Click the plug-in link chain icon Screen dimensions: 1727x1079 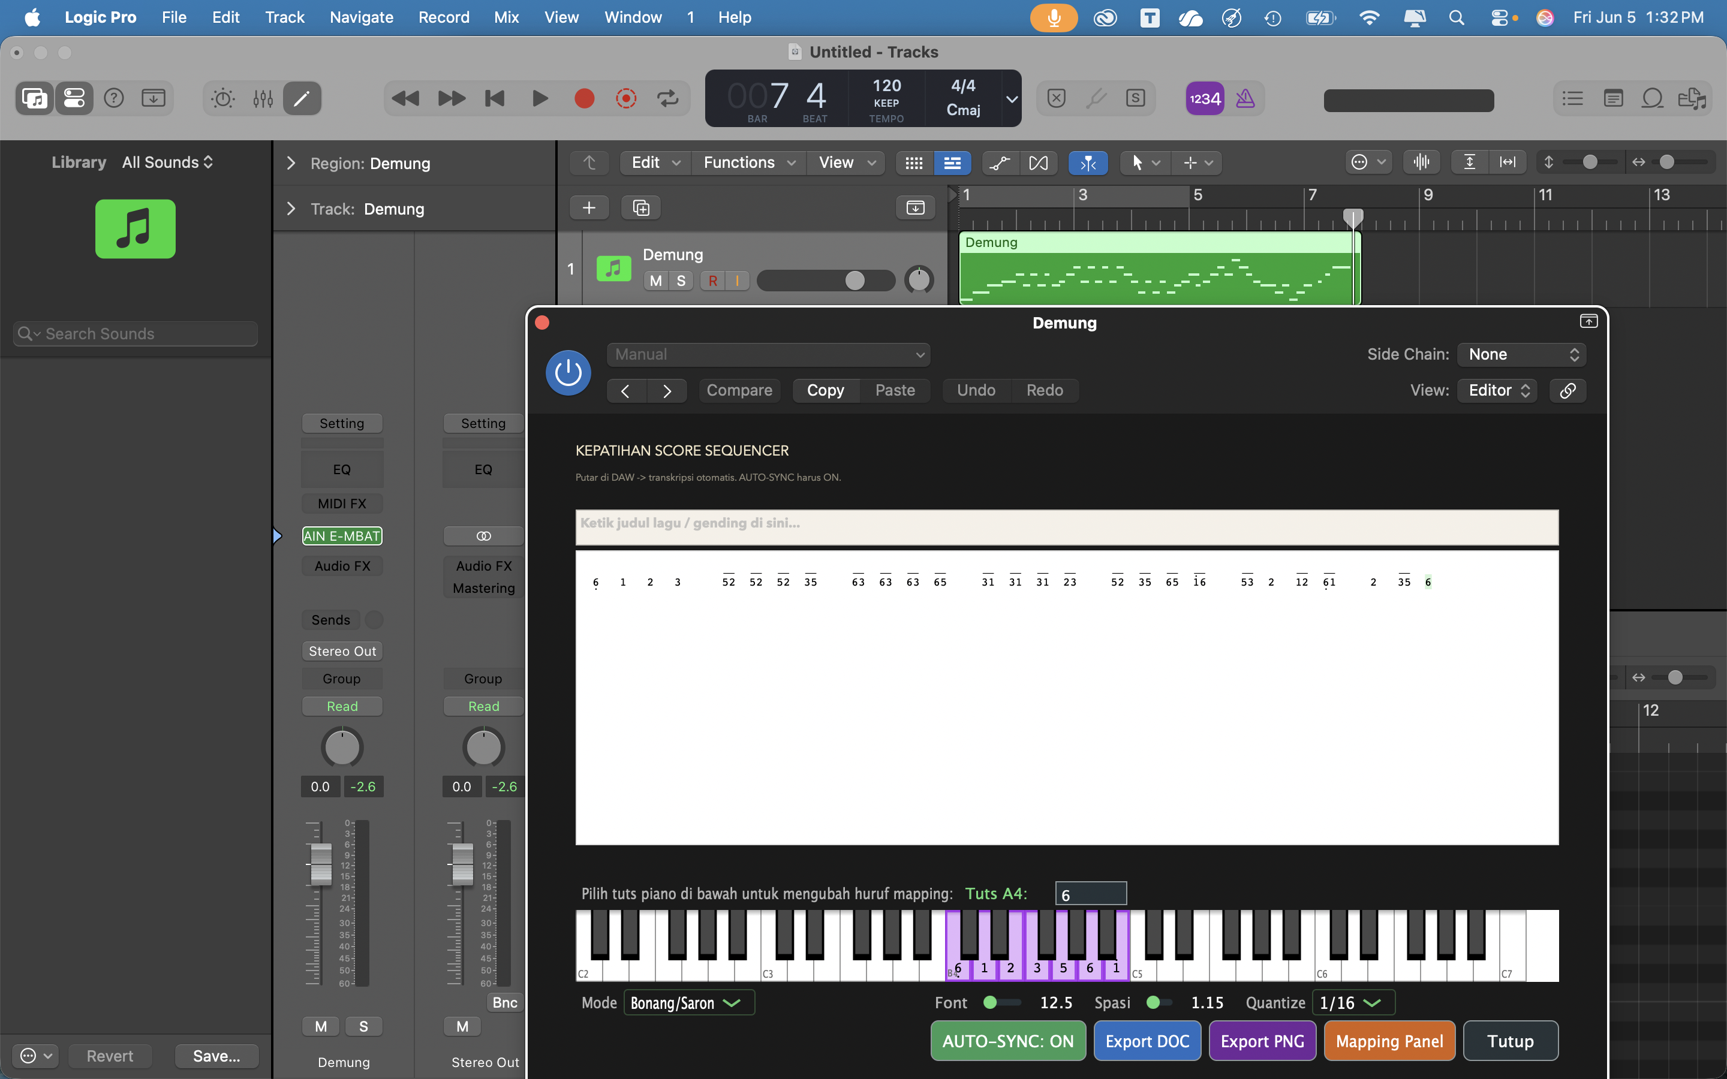pos(1568,390)
